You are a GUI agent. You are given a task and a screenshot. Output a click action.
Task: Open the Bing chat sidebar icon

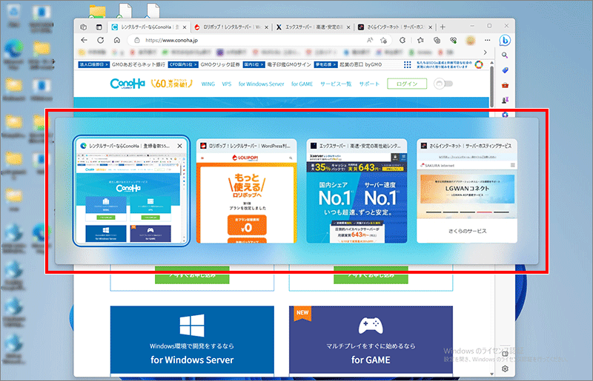click(505, 40)
